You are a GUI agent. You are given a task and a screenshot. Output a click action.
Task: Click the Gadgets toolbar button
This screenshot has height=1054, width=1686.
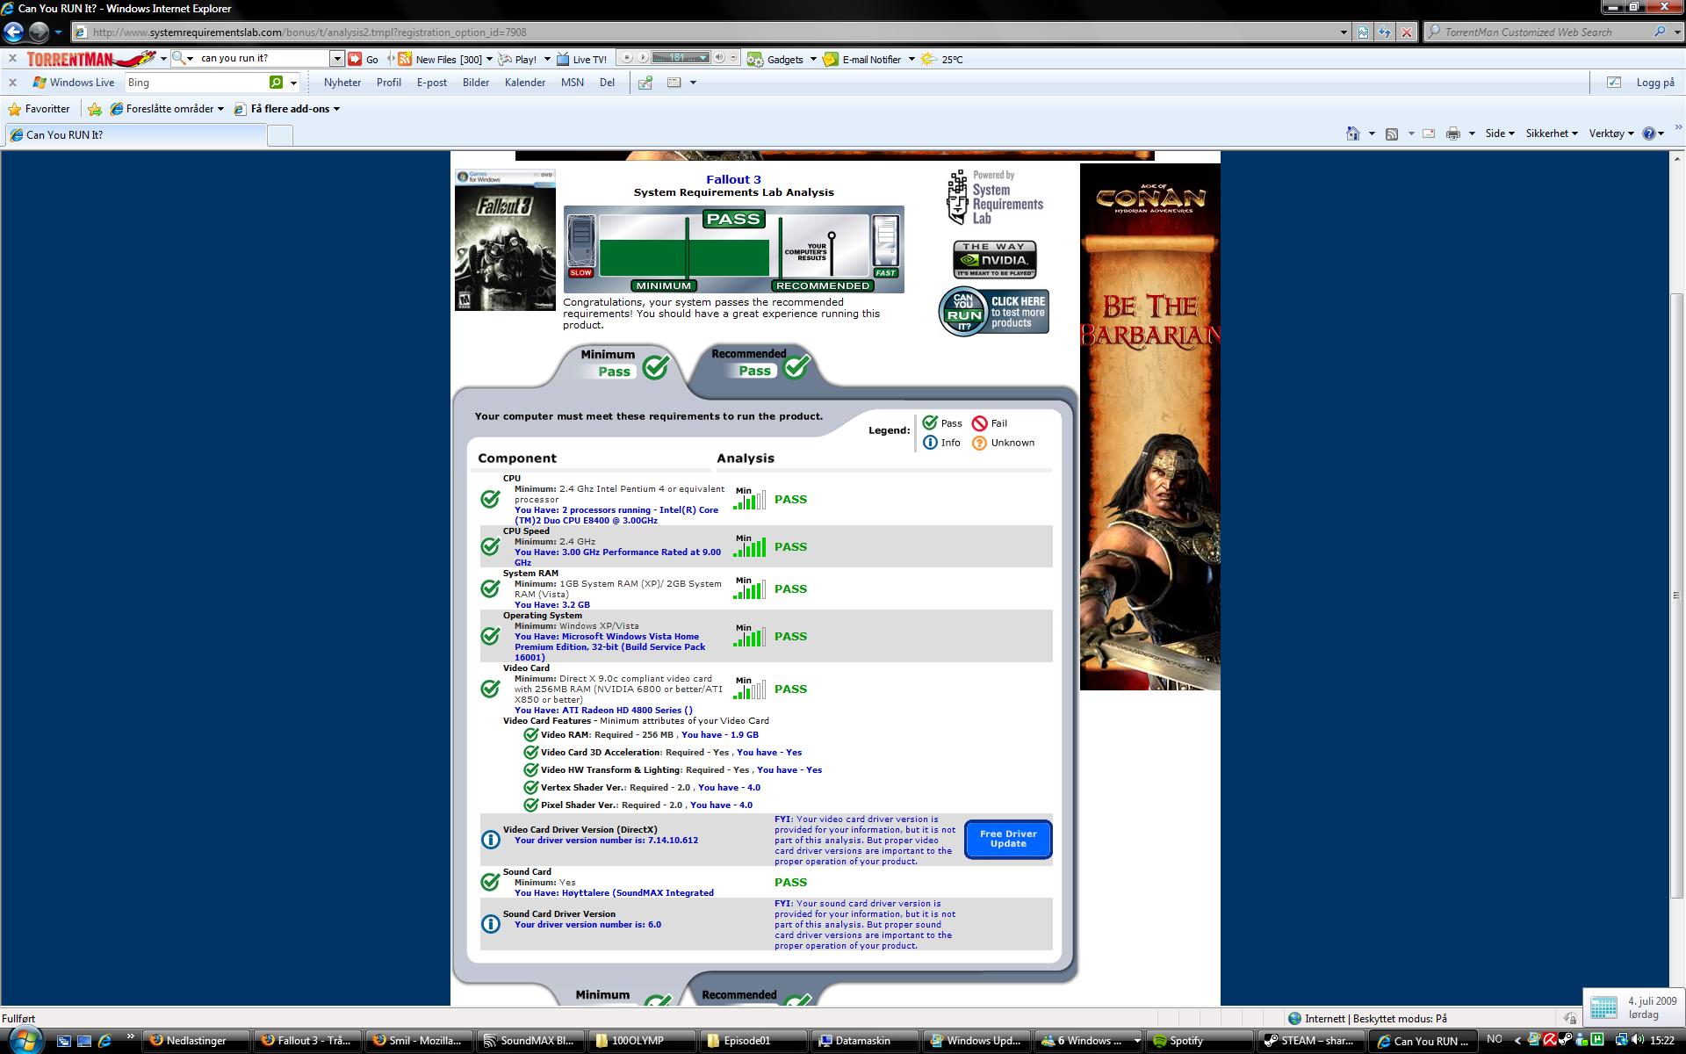[775, 59]
